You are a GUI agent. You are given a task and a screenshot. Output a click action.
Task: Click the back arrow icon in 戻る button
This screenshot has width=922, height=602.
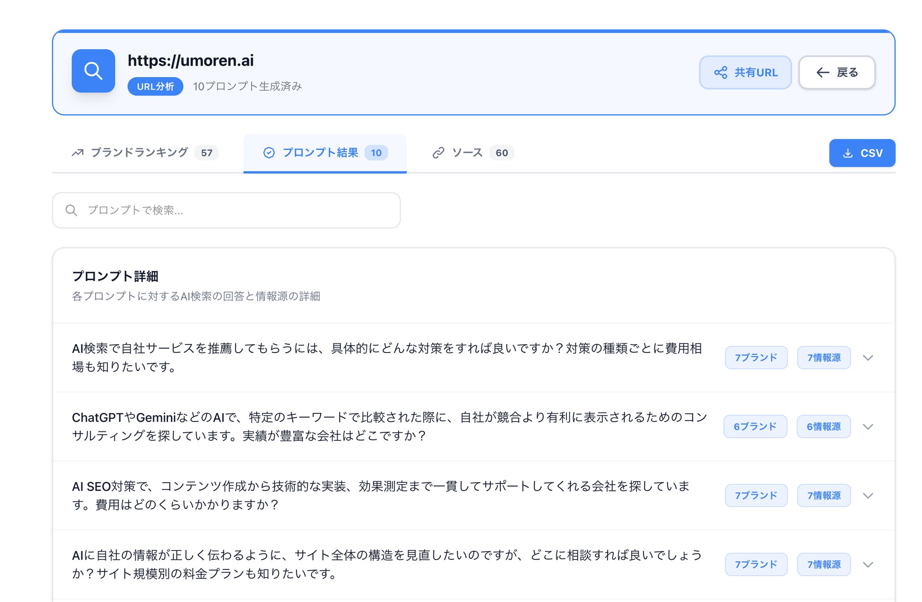click(x=823, y=72)
